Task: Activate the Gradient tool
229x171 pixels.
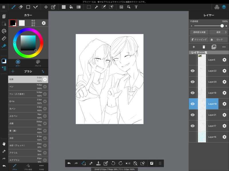Action: click(78, 7)
